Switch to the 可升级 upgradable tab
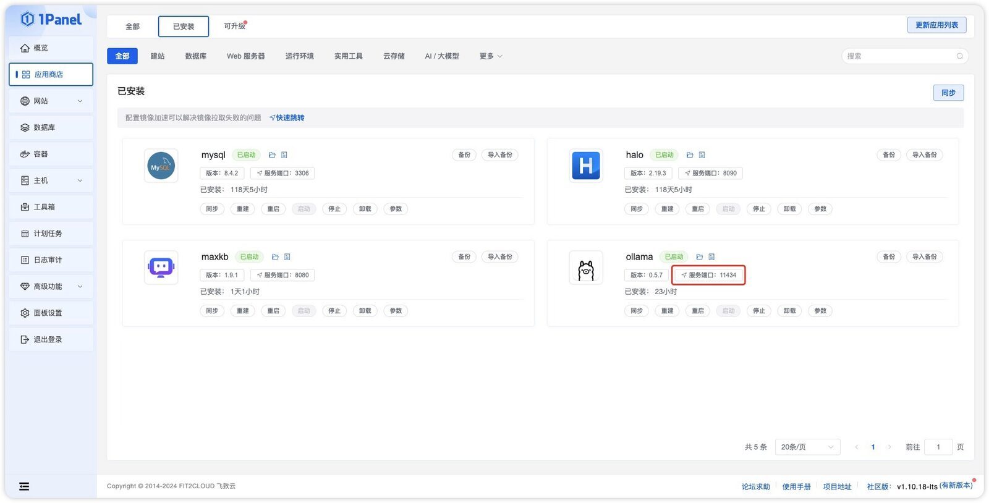 tap(235, 26)
